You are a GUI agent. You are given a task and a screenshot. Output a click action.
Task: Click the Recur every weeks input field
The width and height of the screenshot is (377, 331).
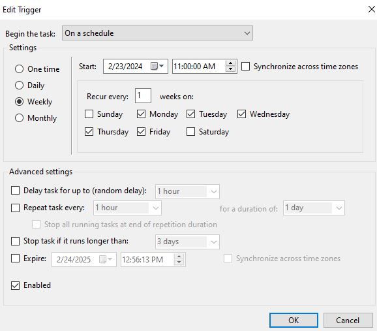pyautogui.click(x=143, y=95)
